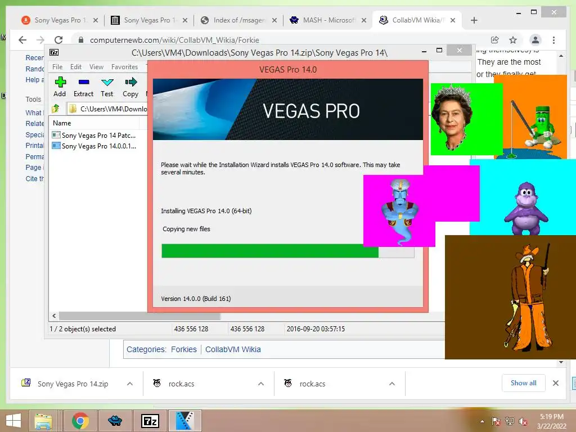Image resolution: width=576 pixels, height=432 pixels.
Task: Select the Sony Vegas Pro 14.0.0.1 file
Action: click(94, 146)
